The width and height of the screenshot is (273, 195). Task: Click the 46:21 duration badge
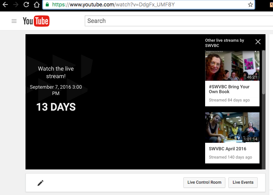252,77
